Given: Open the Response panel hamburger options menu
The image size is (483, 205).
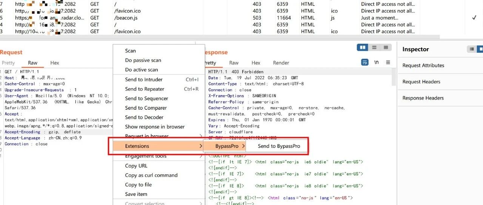Looking at the screenshot, I should click(388, 63).
